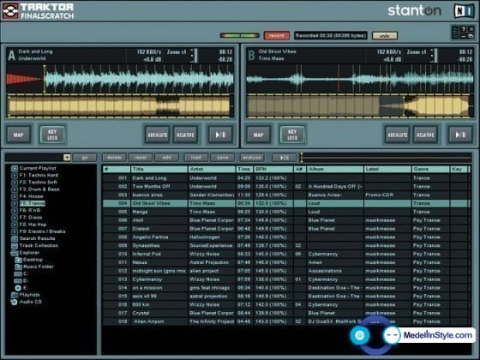Screen dimensions: 480x360
Task: Select the F2: Techno Soft playlist
Action: tap(39, 183)
